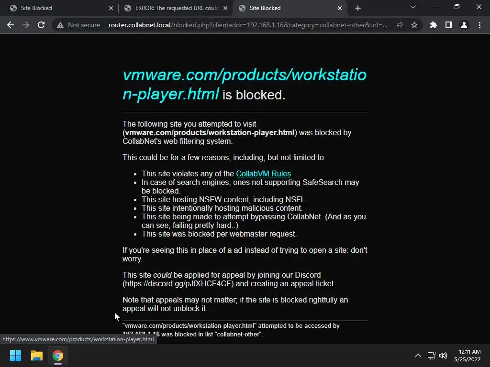Close the active Site Blocked tab

[340, 8]
